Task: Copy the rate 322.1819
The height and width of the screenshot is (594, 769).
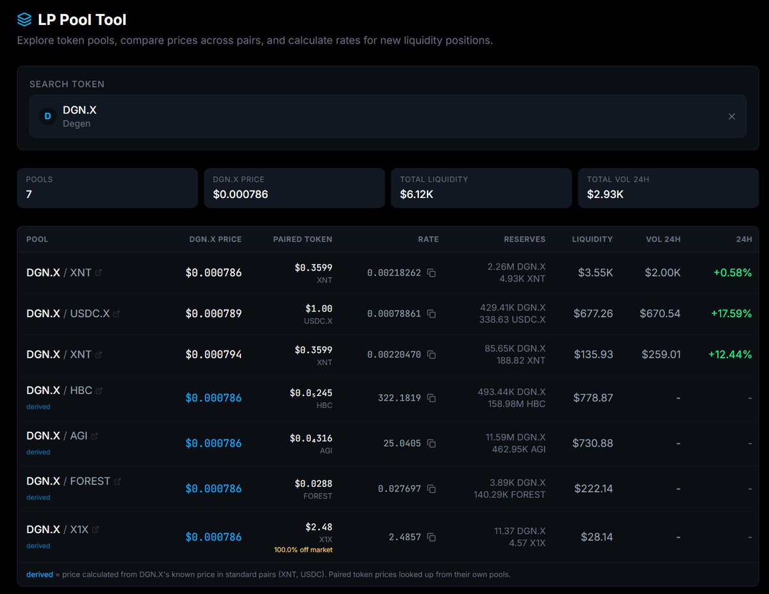Action: [x=431, y=398]
